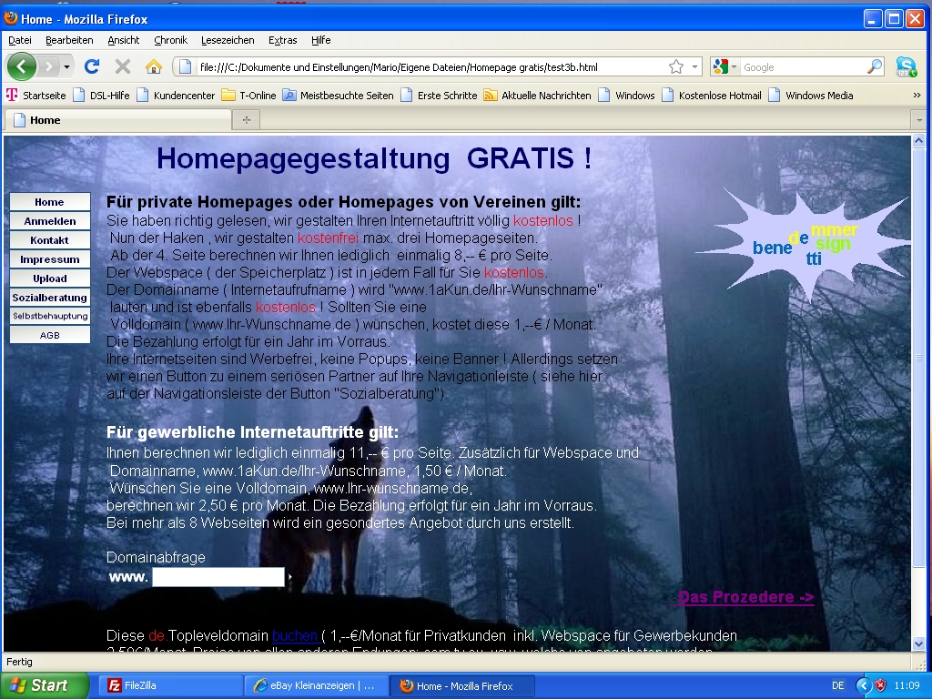Screen dimensions: 932x699
Task: Click the Sozialberatung navigation button
Action: (50, 298)
